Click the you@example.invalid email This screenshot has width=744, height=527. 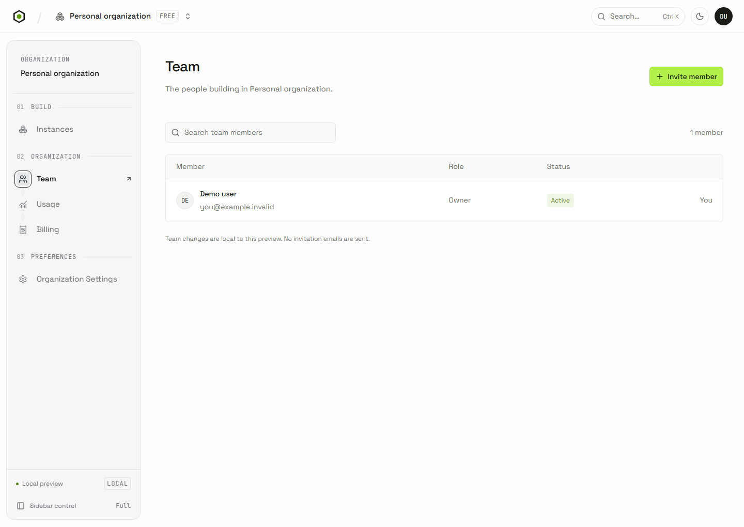[x=237, y=207]
